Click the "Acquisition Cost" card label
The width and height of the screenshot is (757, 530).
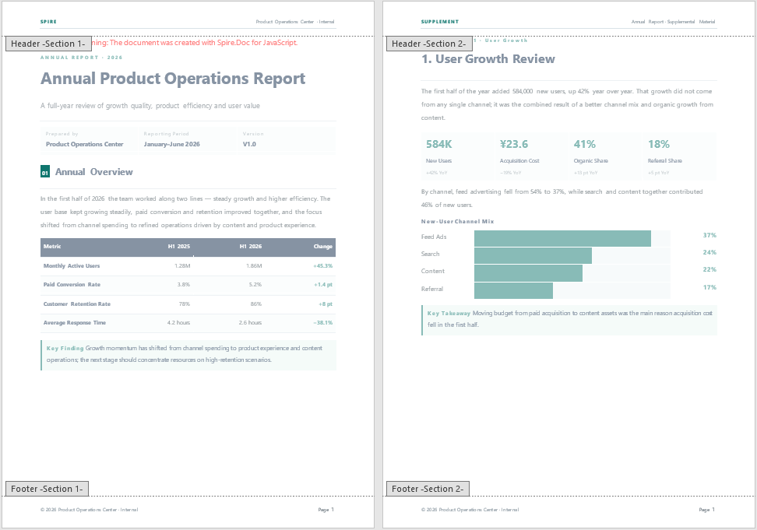click(x=519, y=160)
